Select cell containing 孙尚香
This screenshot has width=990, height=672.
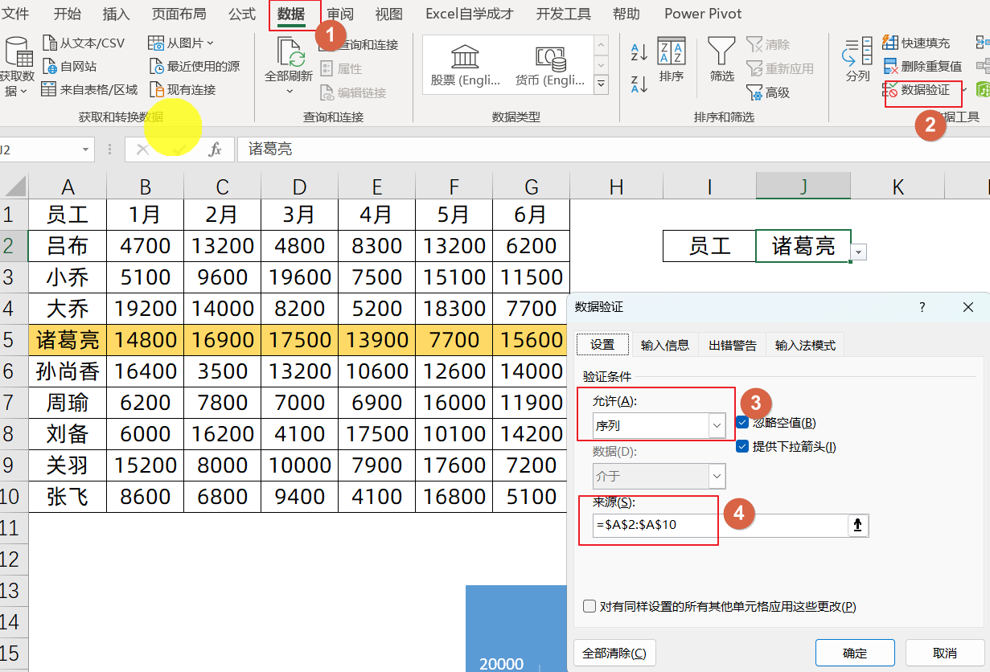pyautogui.click(x=68, y=371)
